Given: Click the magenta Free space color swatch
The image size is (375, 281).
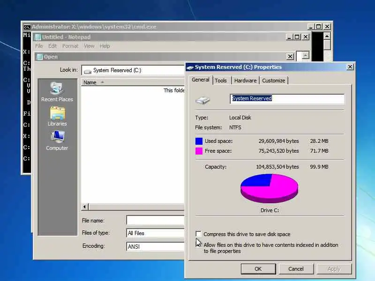Looking at the screenshot, I should (199, 151).
